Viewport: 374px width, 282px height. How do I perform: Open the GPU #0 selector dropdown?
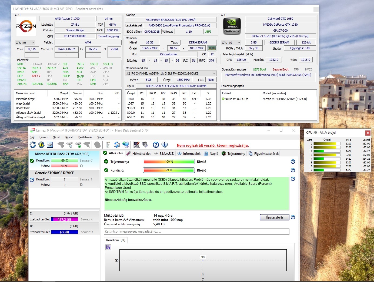click(x=231, y=43)
